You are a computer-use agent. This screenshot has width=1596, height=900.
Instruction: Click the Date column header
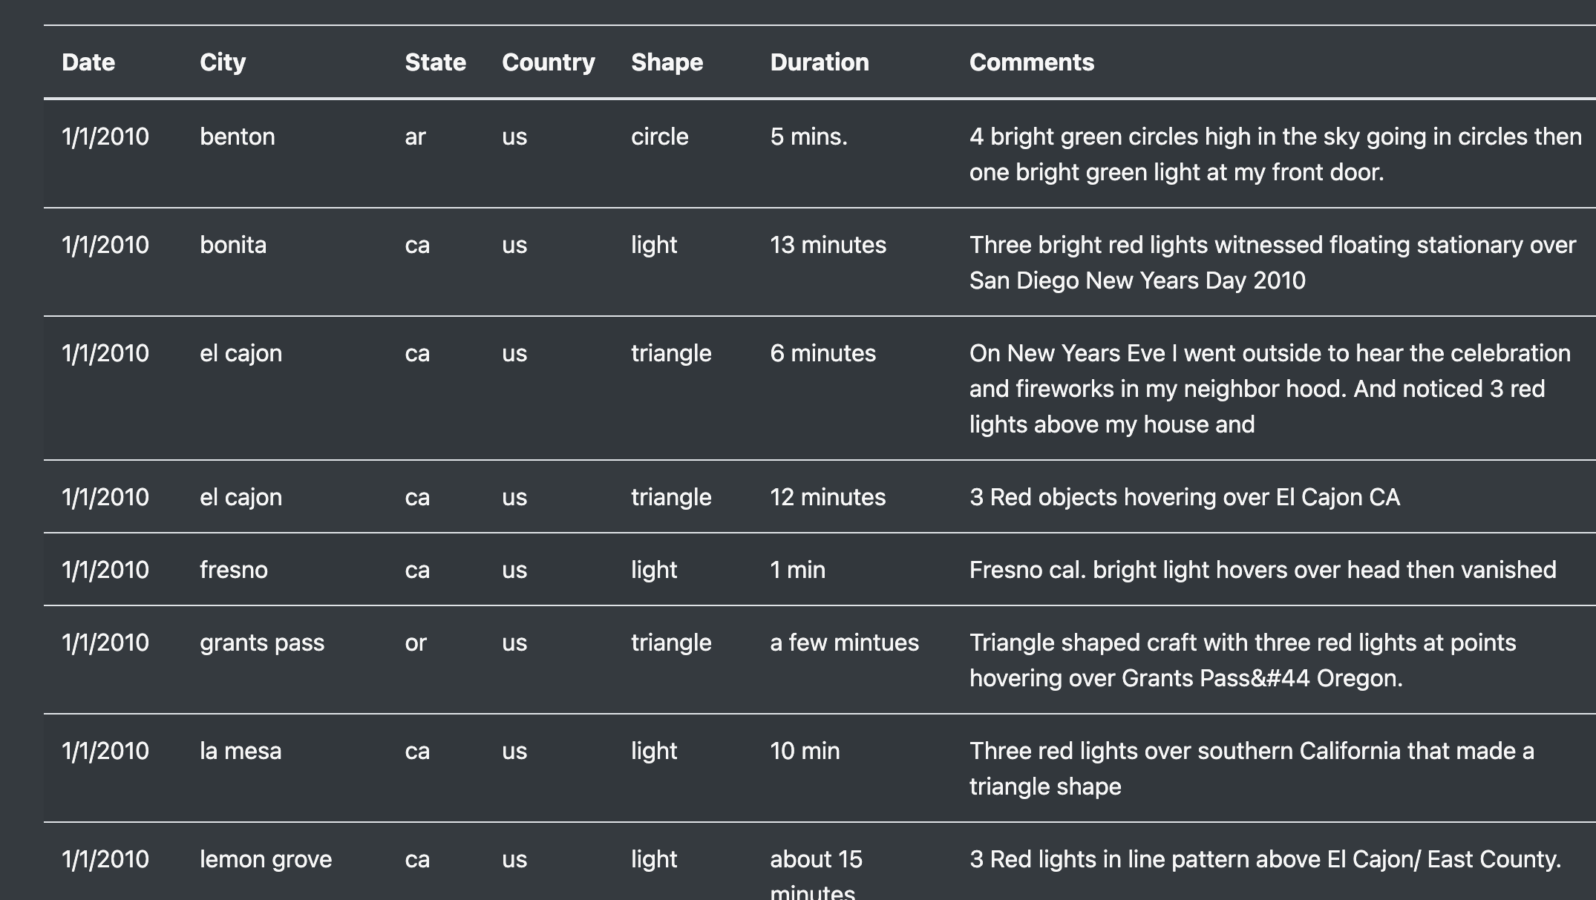pyautogui.click(x=88, y=62)
